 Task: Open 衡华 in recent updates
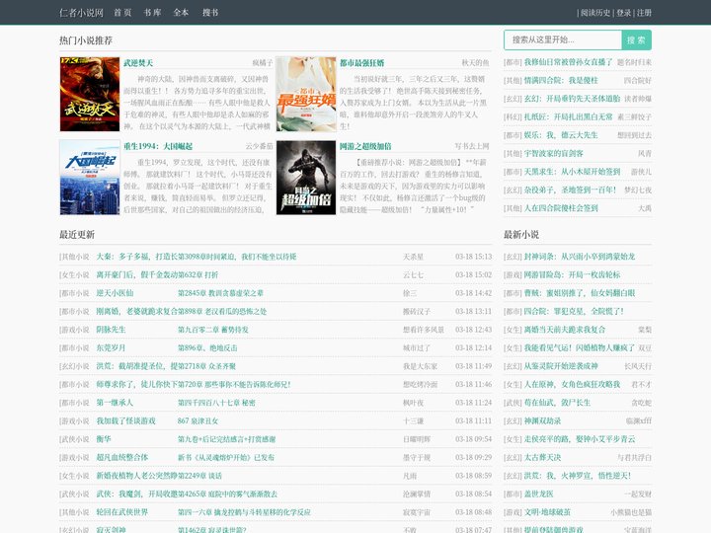[x=104, y=438]
